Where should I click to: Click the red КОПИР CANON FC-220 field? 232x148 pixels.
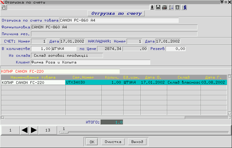pos(60,71)
